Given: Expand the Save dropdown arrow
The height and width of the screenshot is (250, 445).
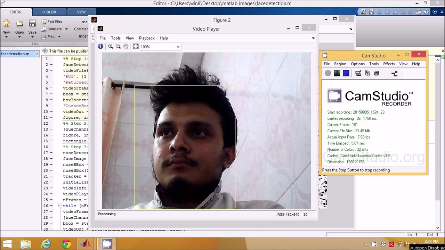Looking at the screenshot, I should pyautogui.click(x=32, y=37).
